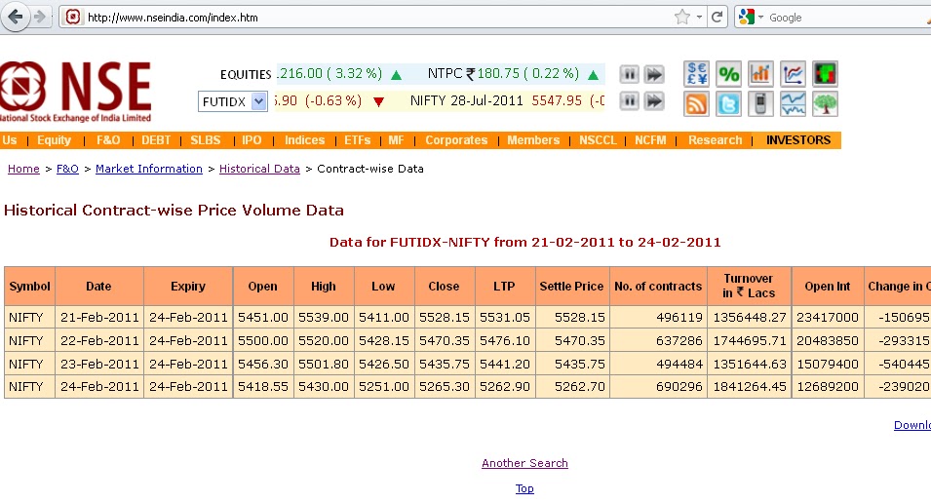Screen dimensions: 931x503
Task: Open the blue dual-chart icon
Action: tap(793, 104)
